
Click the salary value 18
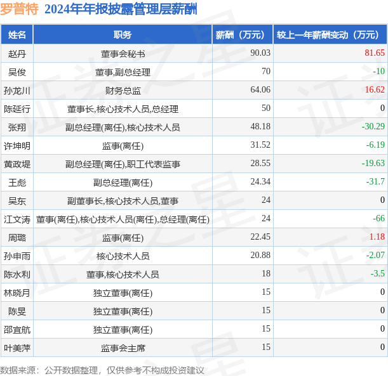[x=266, y=273]
